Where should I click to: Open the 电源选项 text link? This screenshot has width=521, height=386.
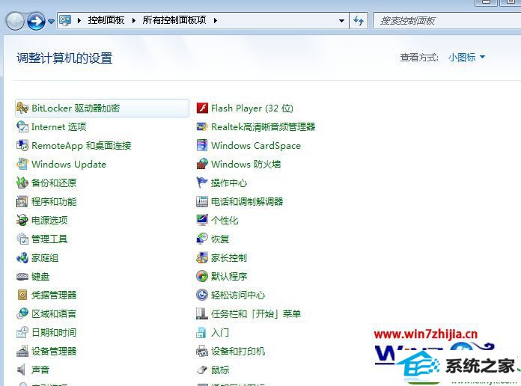coord(49,220)
